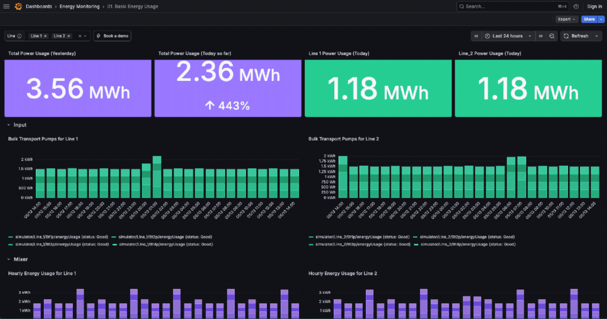Click the Grafana logo icon

tap(18, 6)
